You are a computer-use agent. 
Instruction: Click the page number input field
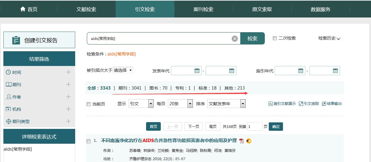coord(254,126)
